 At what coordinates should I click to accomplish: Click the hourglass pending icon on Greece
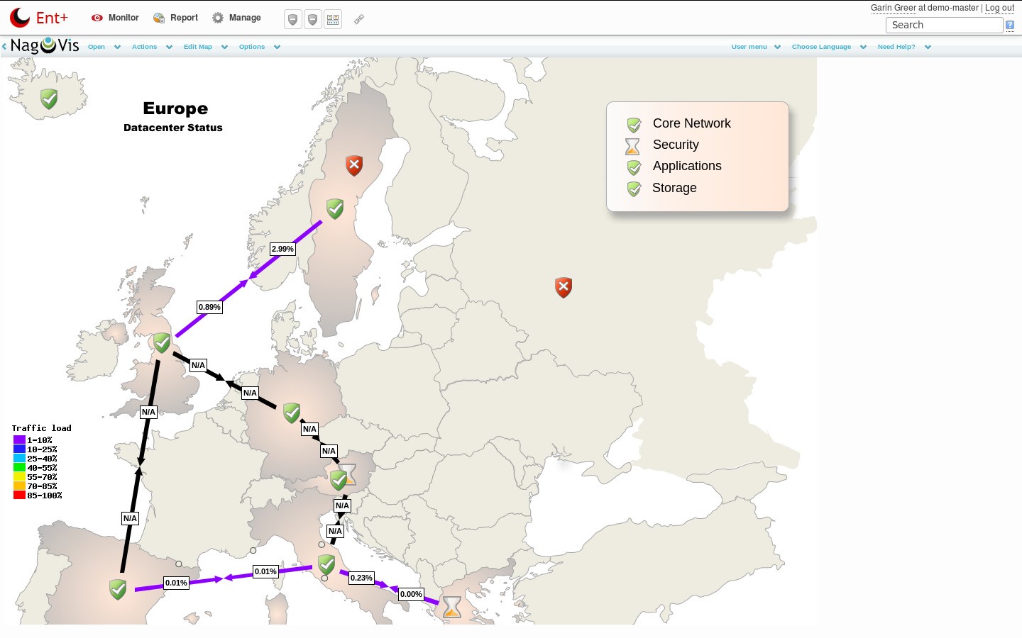tap(451, 607)
